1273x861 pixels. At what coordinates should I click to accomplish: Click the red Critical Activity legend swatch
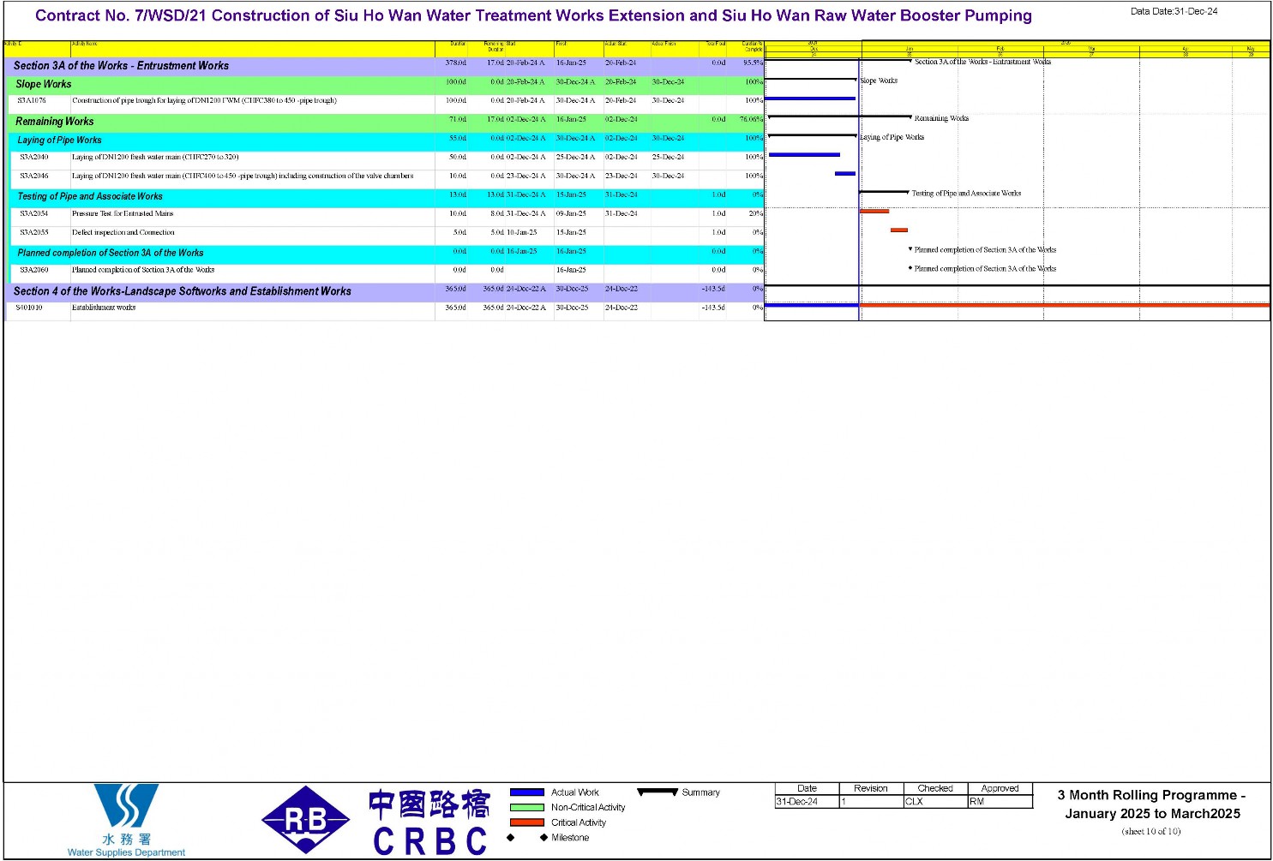[527, 822]
